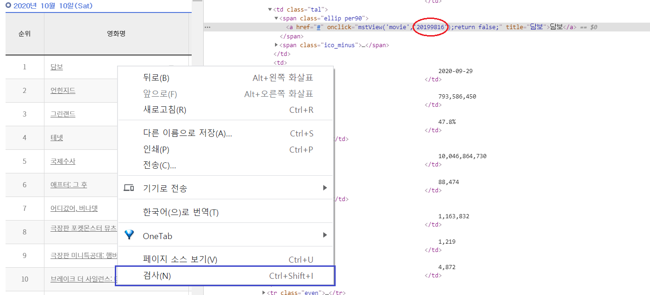Screen dimensions: 650x295
Task: Click the cast-device icon beside 기기로 전송
Action: coord(129,188)
